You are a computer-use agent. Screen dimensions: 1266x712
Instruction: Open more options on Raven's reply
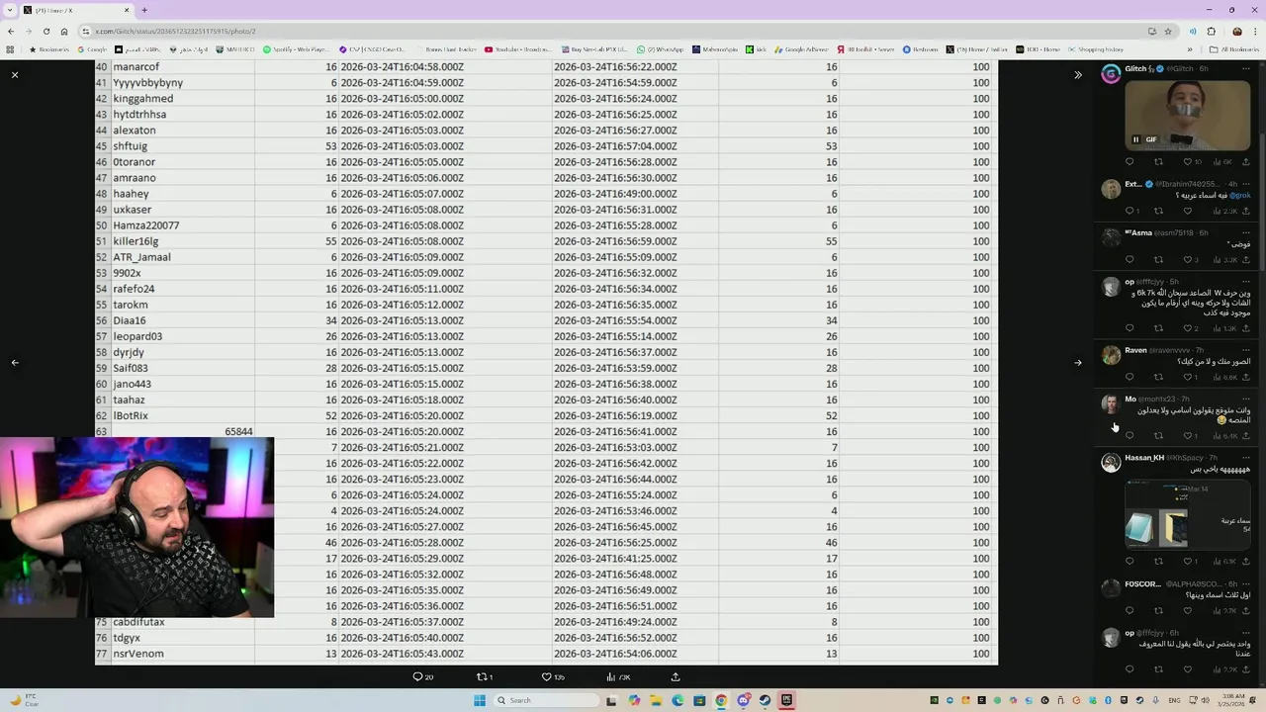tap(1246, 350)
